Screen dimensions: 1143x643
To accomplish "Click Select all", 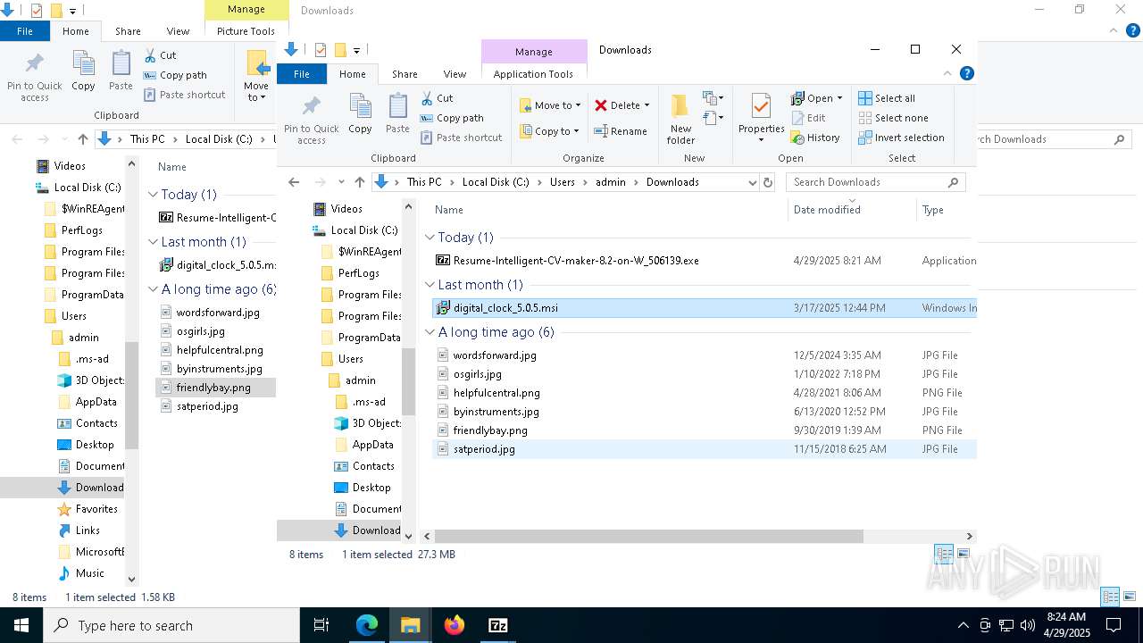I will point(887,98).
